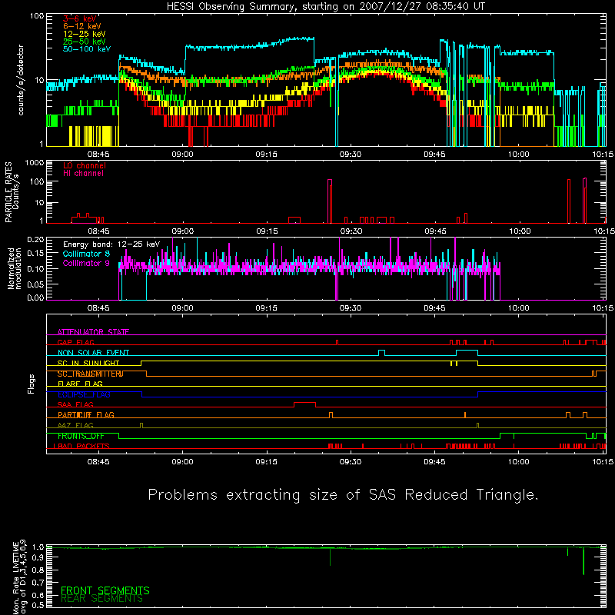Click the counts/s/detector axis label
This screenshot has width=615, height=615.
pos(21,80)
